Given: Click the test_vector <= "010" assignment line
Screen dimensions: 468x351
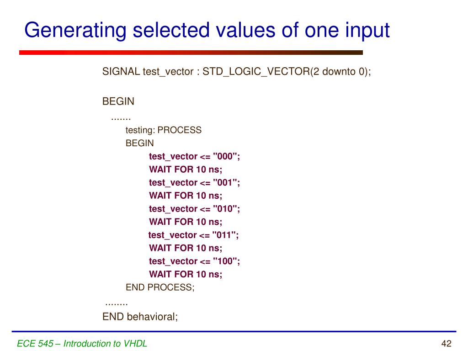Looking at the screenshot, I should 194,209.
